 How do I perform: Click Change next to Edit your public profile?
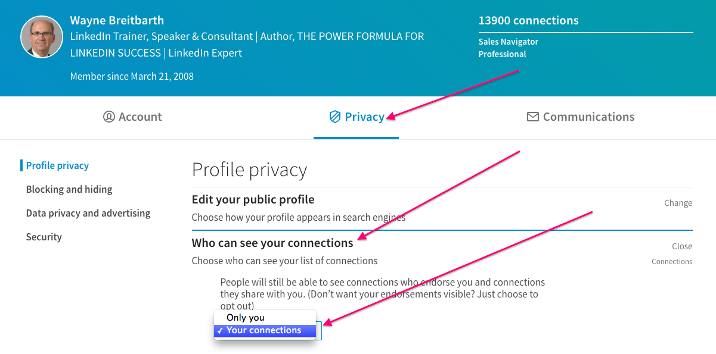tap(678, 203)
